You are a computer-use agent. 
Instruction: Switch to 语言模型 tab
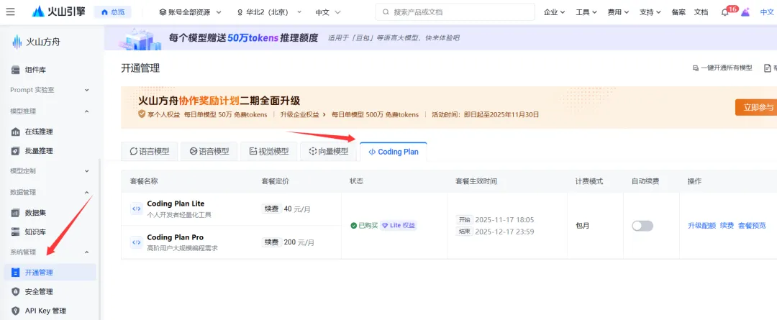click(149, 152)
